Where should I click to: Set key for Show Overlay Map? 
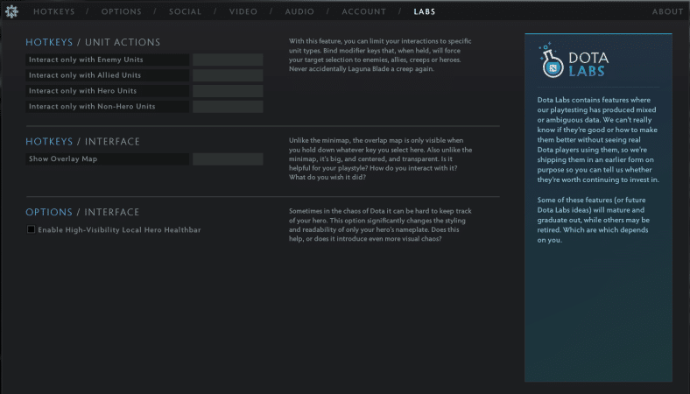pos(228,159)
